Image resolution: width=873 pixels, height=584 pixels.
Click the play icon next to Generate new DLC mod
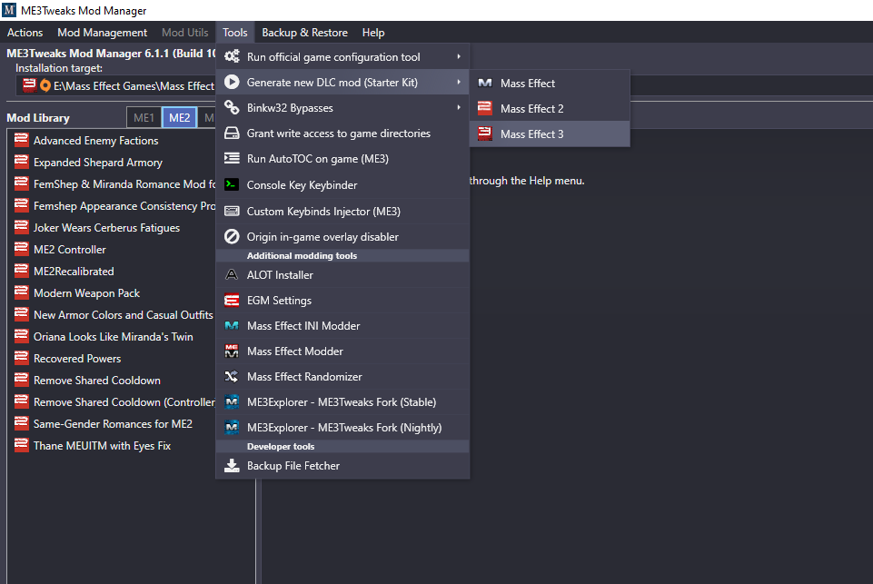point(232,83)
